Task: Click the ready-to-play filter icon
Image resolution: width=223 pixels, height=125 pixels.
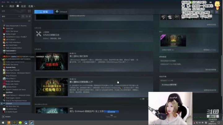Action: (x=30, y=16)
